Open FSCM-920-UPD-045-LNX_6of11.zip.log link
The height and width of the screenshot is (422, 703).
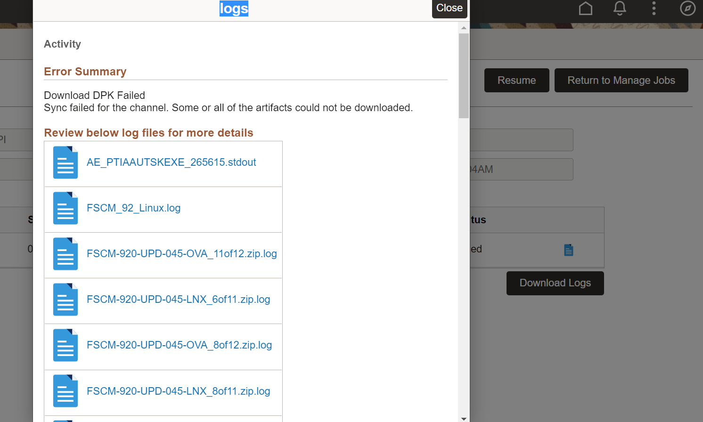pos(179,300)
